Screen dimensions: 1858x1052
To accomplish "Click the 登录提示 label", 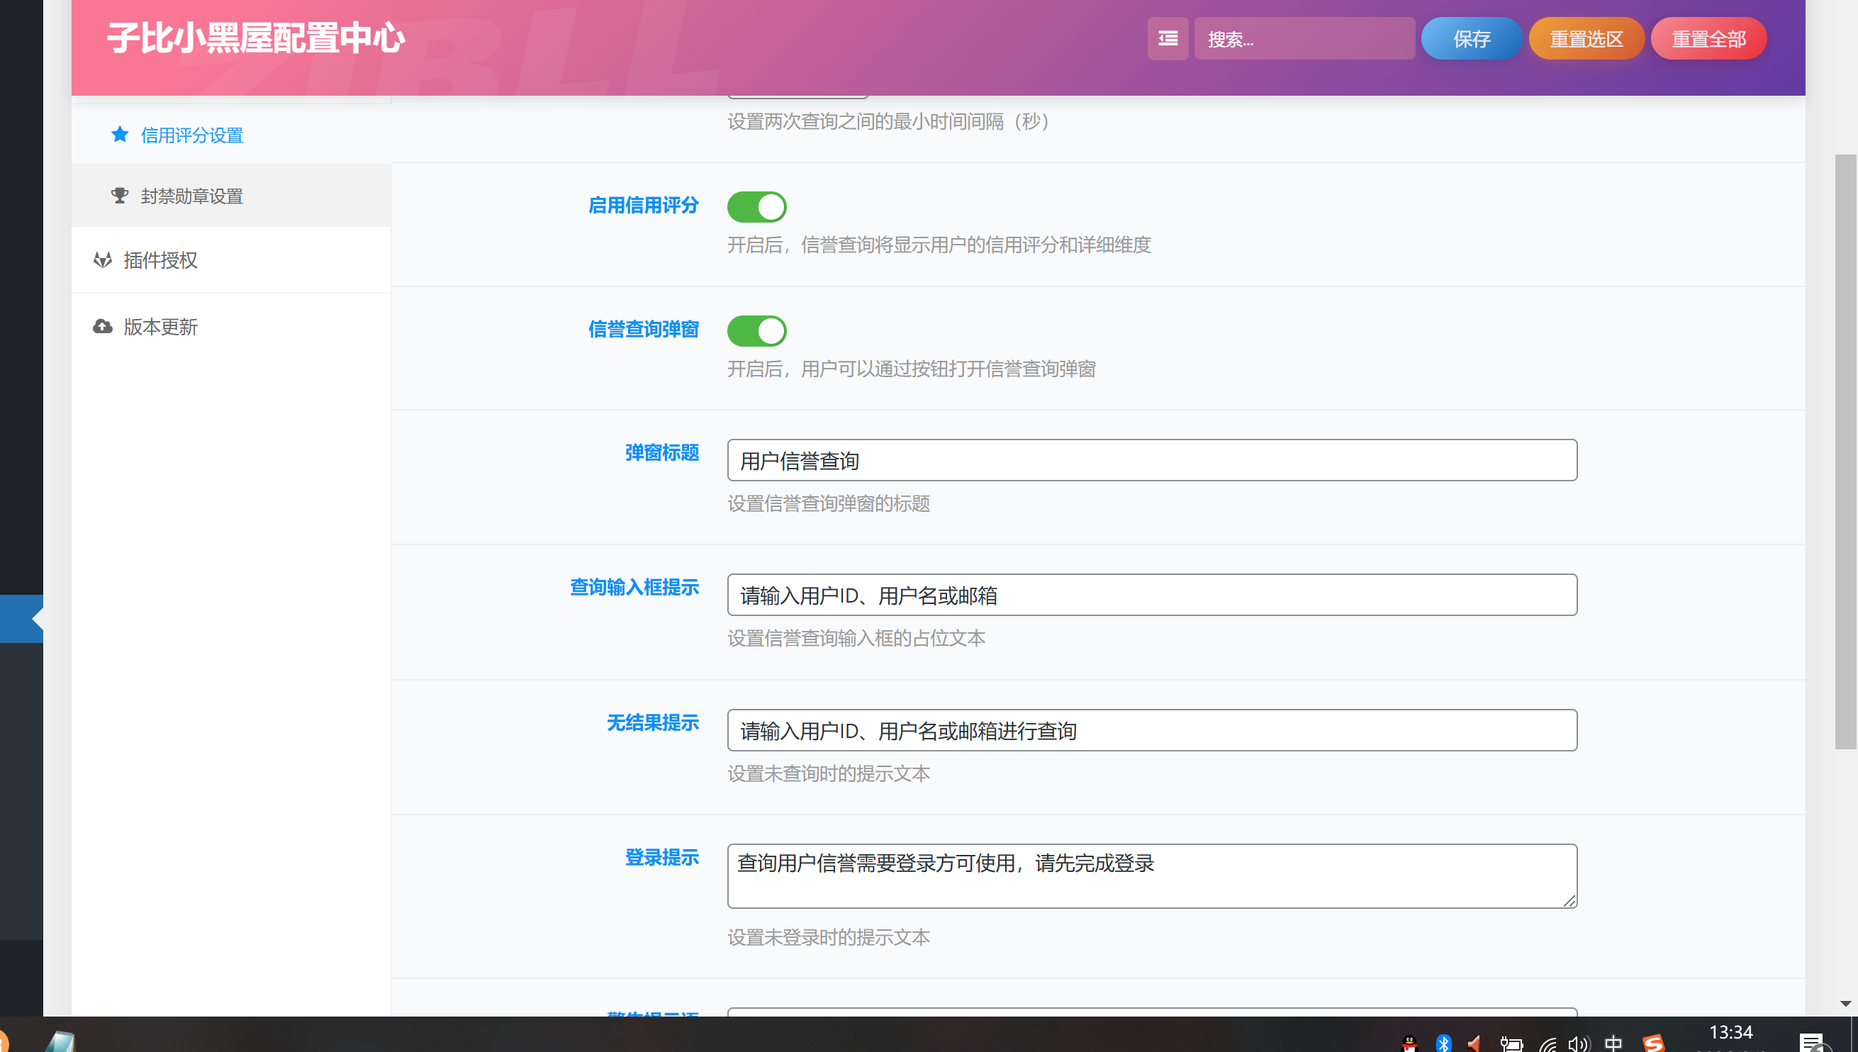I will pos(661,858).
